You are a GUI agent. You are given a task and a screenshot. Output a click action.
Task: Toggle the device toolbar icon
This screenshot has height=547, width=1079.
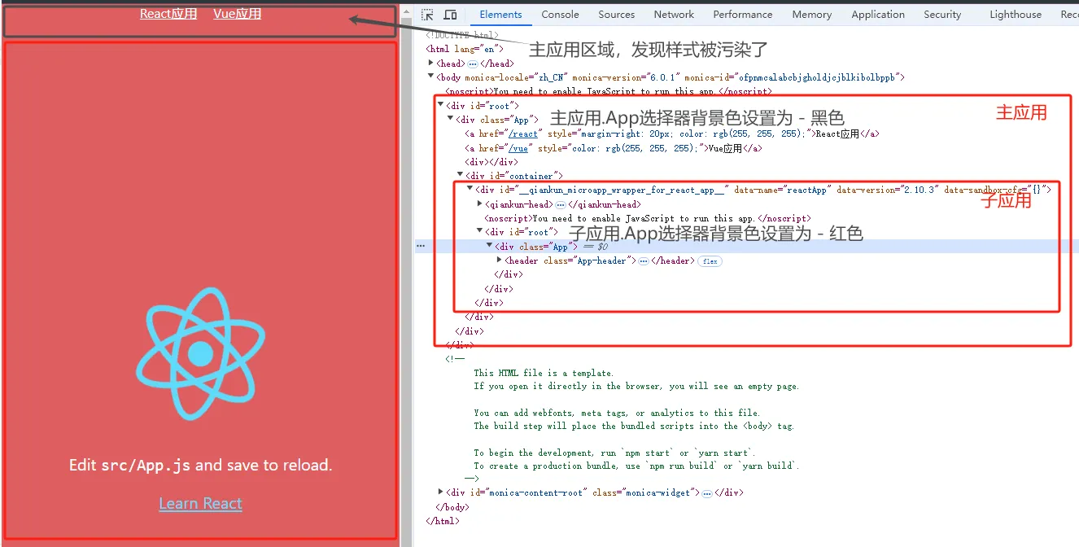(450, 15)
